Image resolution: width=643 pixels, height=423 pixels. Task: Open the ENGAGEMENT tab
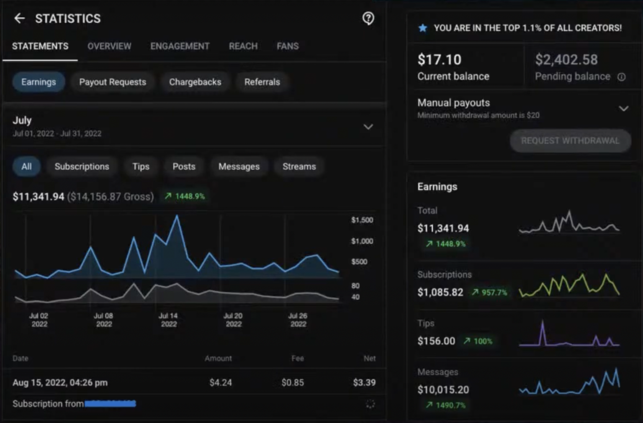[x=180, y=46]
